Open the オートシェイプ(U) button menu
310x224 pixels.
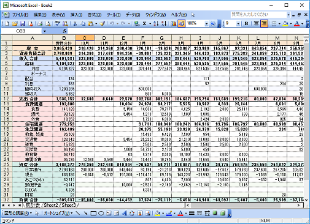[x=58, y=214]
